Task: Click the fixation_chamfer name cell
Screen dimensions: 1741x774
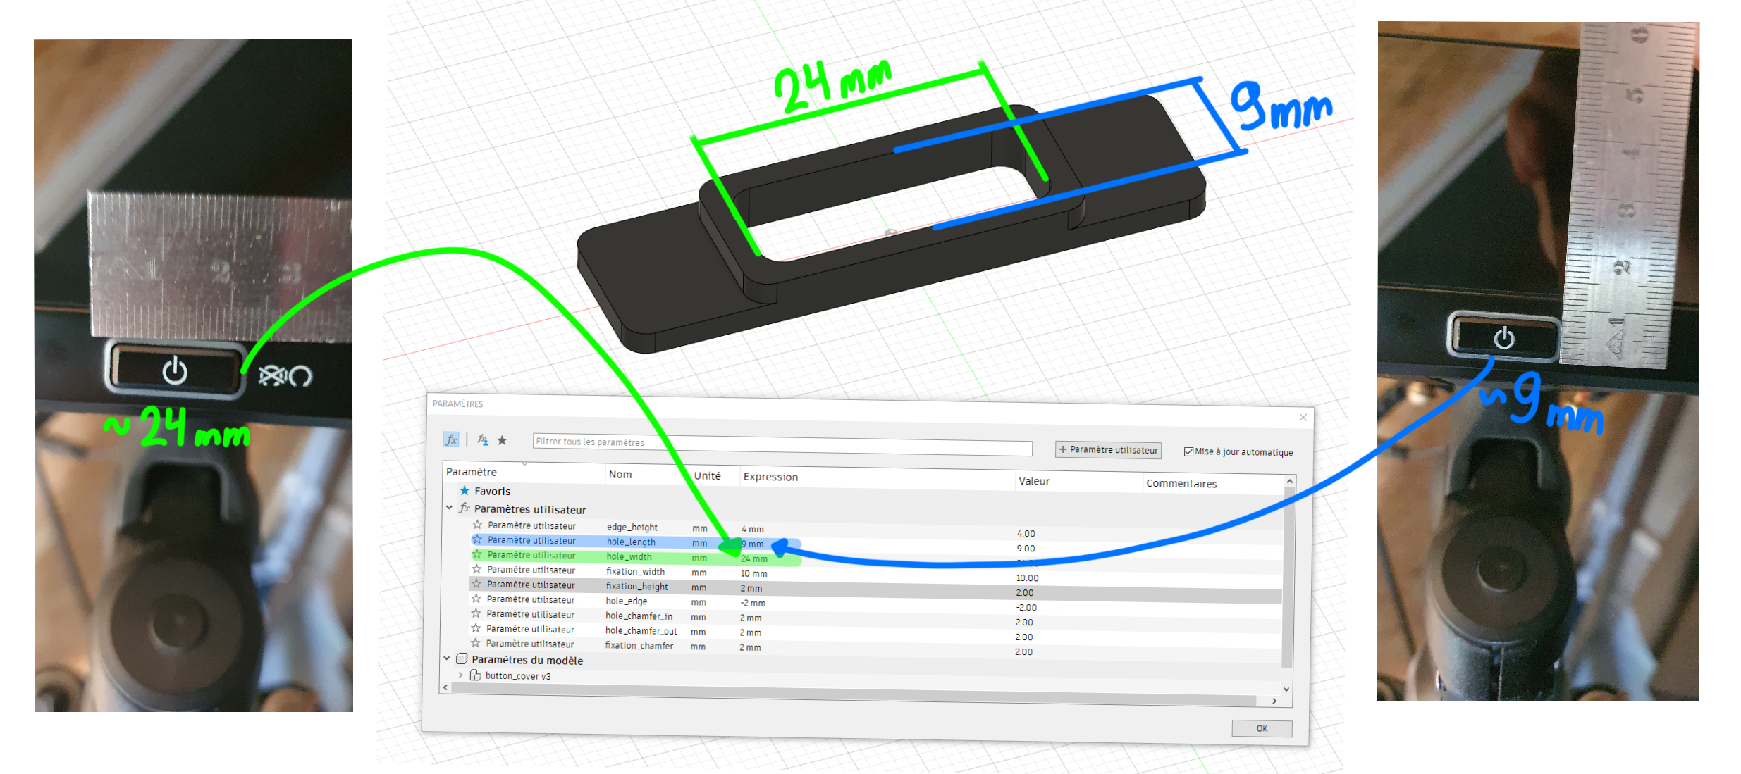Action: click(x=639, y=645)
